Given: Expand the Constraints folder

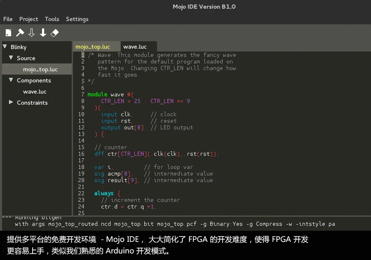Looking at the screenshot, I should click(x=11, y=102).
